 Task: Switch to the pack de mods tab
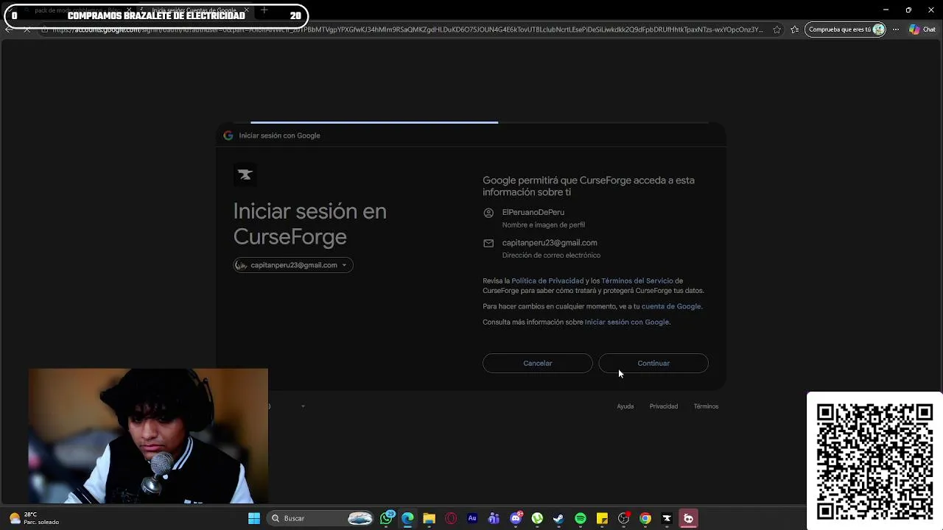tap(77, 10)
